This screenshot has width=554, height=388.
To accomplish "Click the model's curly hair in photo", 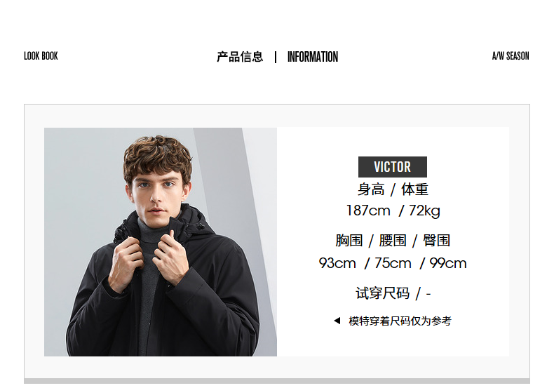I will [x=157, y=154].
